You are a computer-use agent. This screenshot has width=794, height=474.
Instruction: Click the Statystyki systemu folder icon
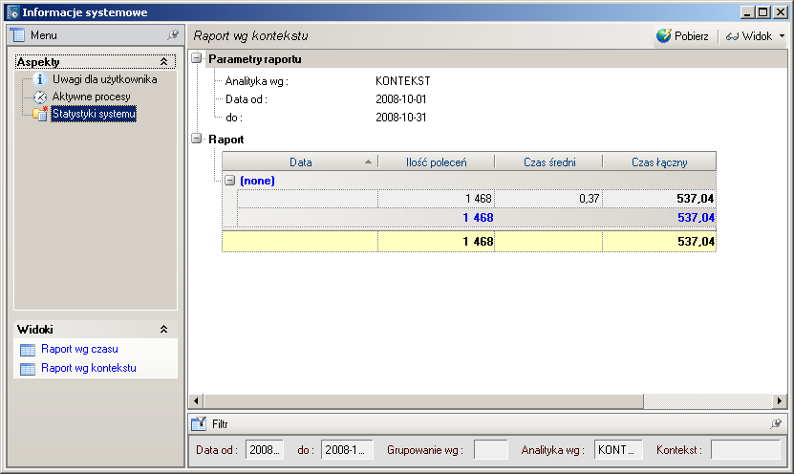(x=40, y=114)
